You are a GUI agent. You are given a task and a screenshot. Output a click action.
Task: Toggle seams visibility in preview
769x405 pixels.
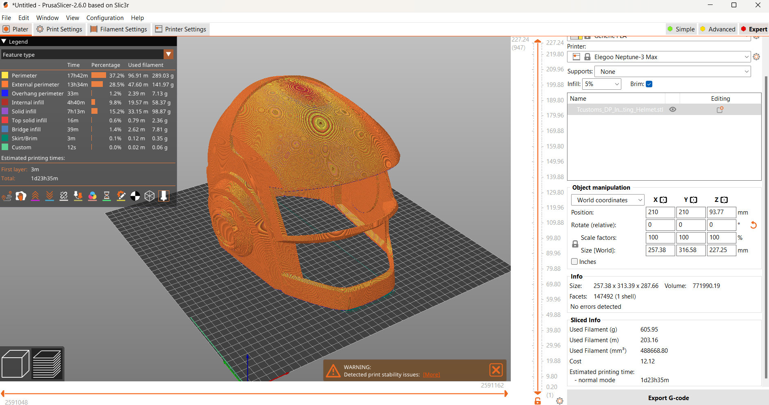click(64, 196)
